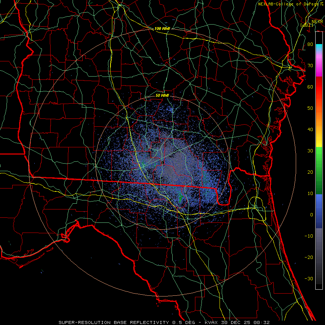
Task: Click the blue segment of the color bar
Action: pos(319,211)
